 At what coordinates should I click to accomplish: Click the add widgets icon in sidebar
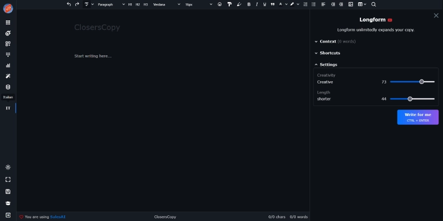coord(8,44)
